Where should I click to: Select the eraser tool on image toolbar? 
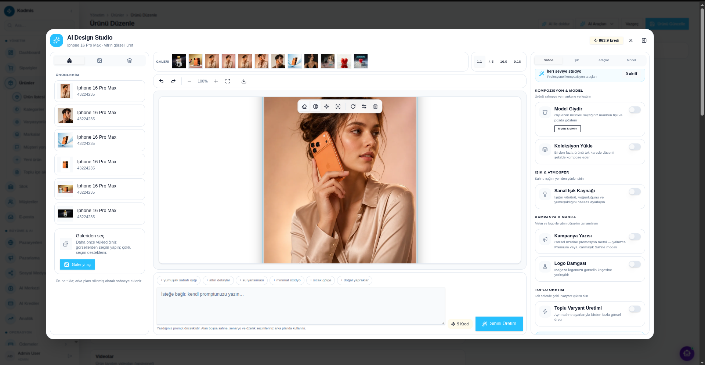(x=304, y=106)
